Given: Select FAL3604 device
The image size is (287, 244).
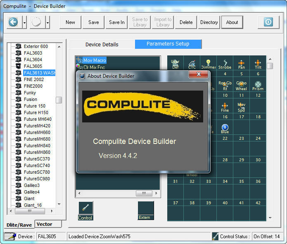Looking at the screenshot, I should [33, 60].
